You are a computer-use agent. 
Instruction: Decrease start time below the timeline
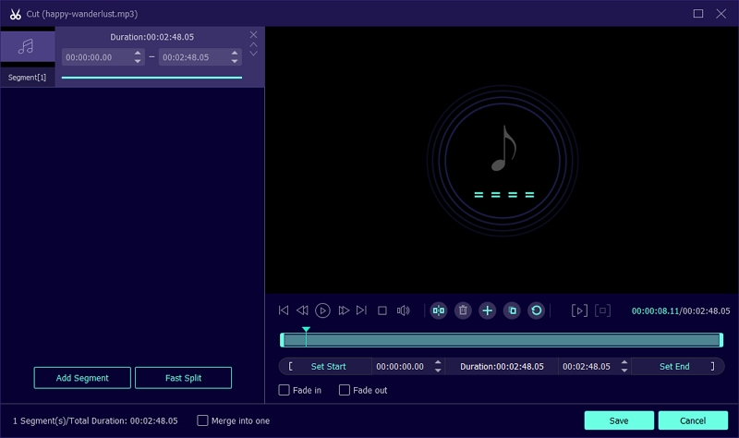[438, 371]
